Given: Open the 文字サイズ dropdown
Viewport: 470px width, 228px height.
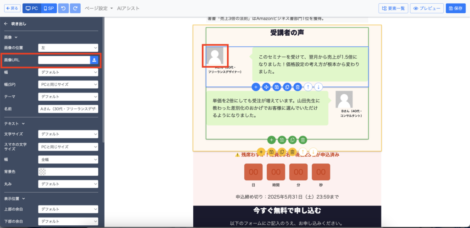Looking at the screenshot, I should (68, 134).
